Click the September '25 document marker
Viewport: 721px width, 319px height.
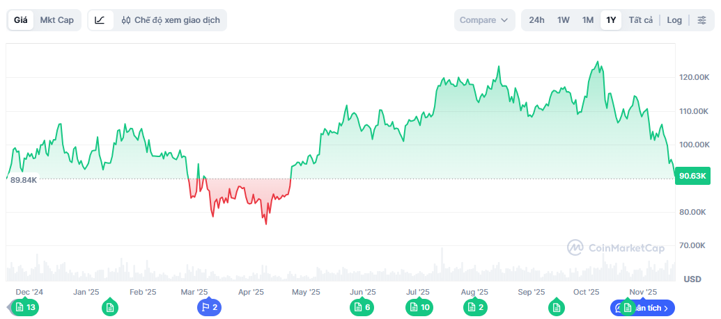click(x=556, y=307)
